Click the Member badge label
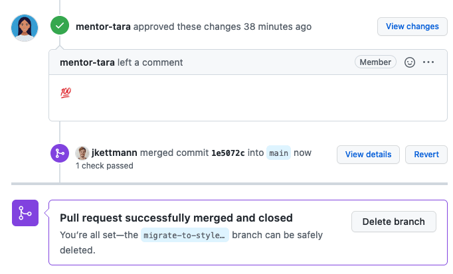Screen dimensions: 453x274 tap(375, 62)
